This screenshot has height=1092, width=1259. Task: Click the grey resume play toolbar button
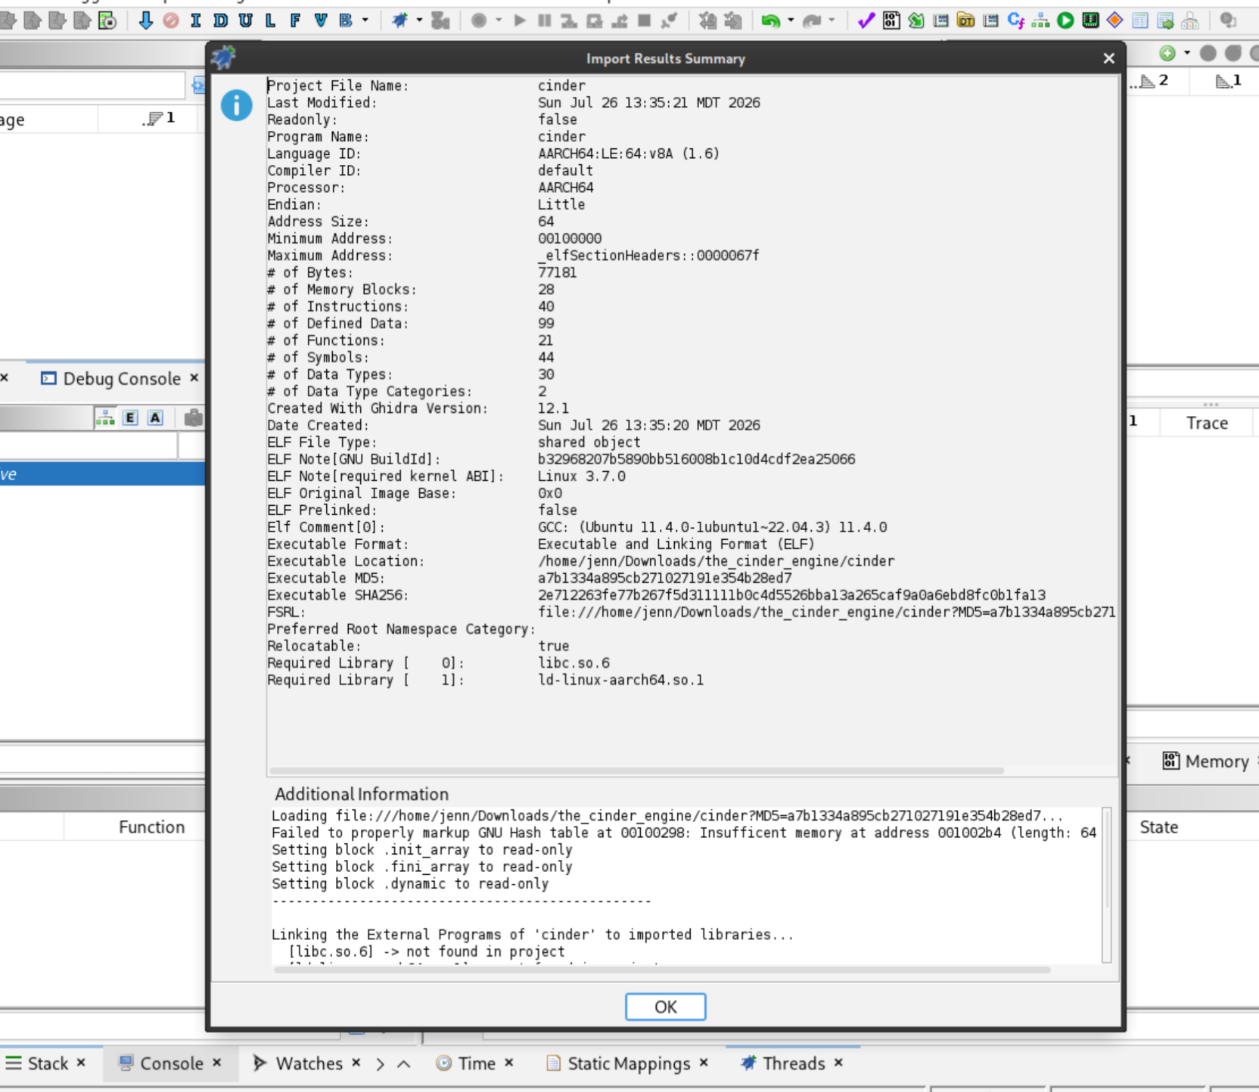519,20
